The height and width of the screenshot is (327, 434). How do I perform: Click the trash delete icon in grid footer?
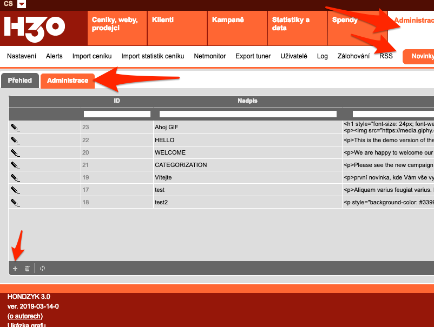click(27, 269)
